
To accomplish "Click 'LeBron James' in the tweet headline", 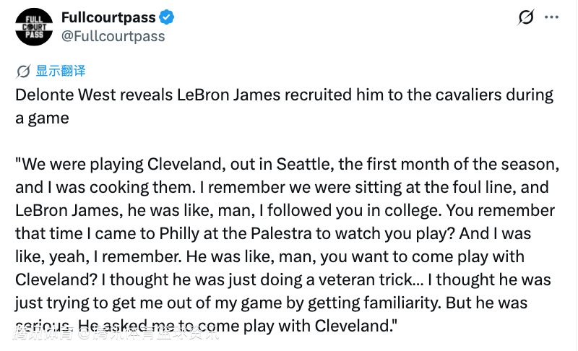I will (228, 95).
